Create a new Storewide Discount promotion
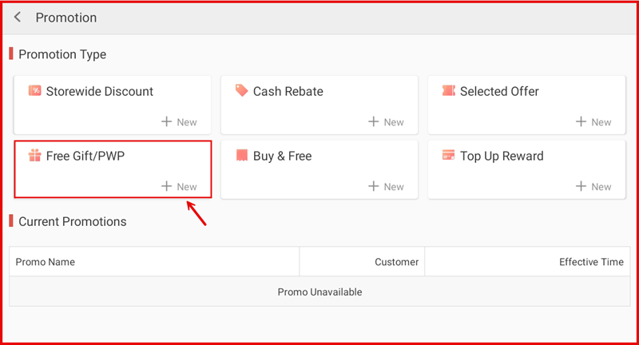639x345 pixels. 179,122
